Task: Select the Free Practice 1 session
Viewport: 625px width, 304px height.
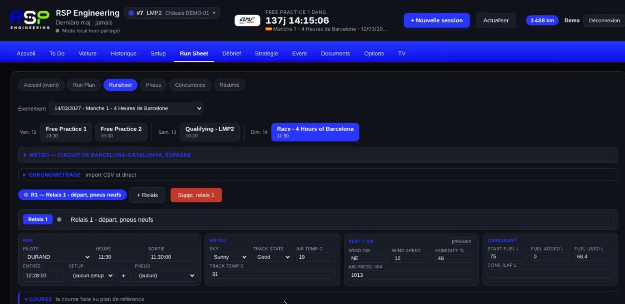Action: tap(66, 132)
